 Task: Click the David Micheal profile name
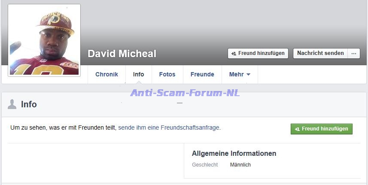(x=122, y=54)
